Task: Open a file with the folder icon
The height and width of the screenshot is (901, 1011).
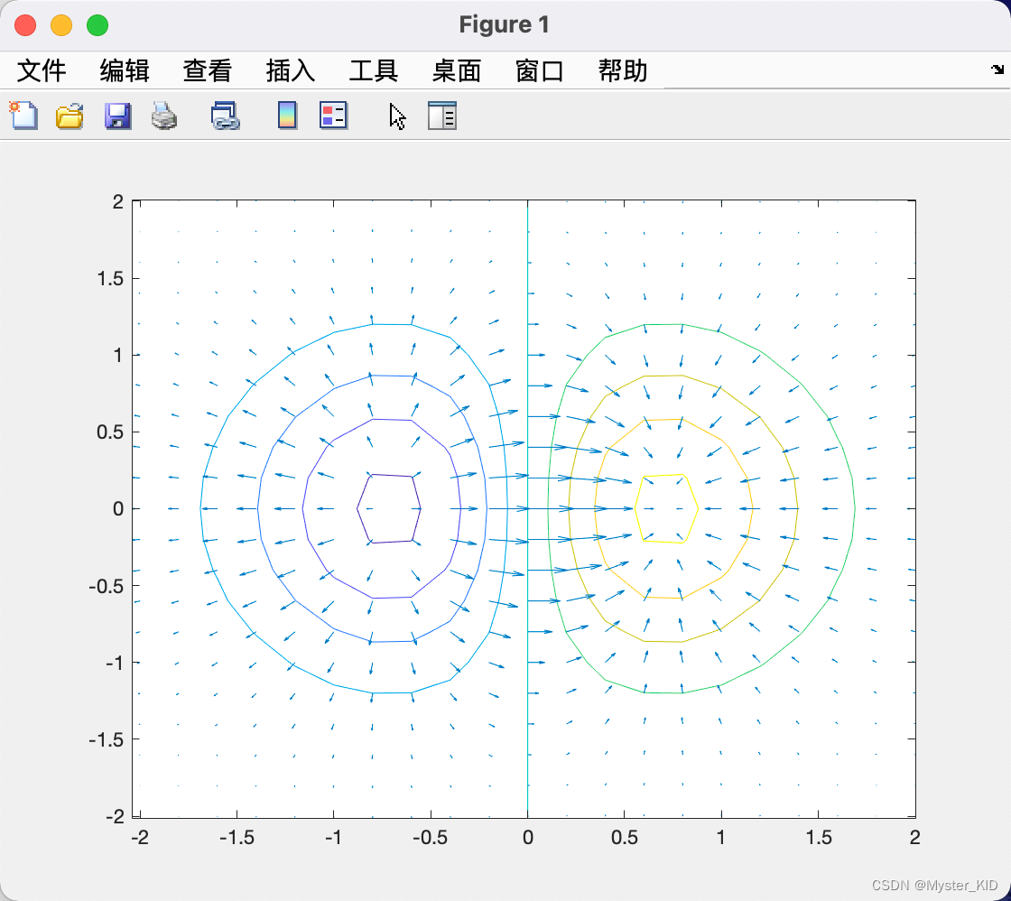Action: click(x=70, y=116)
